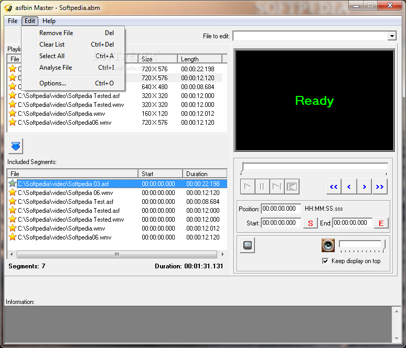Click the segments horizontal scrollbar thumb

click(x=117, y=254)
